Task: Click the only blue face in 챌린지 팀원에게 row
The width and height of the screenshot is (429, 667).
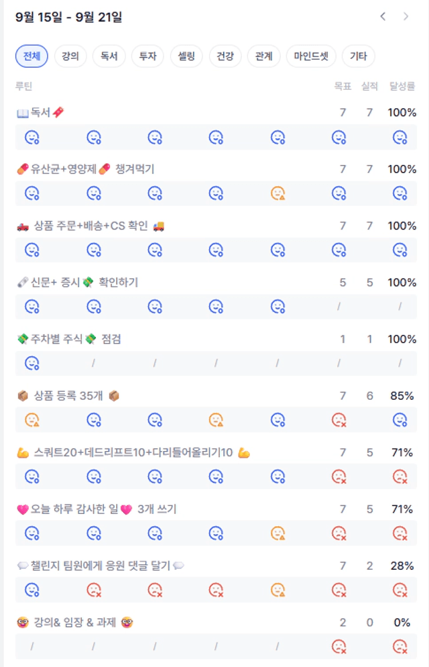Action: 32,590
